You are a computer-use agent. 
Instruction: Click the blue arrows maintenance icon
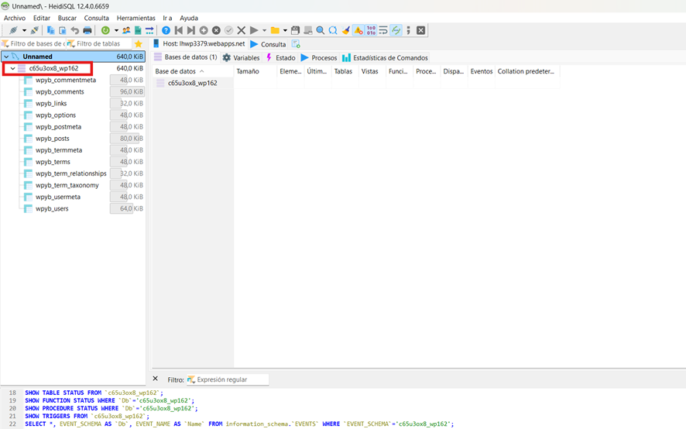click(149, 30)
